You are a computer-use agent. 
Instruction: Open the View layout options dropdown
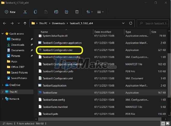pos(100,12)
